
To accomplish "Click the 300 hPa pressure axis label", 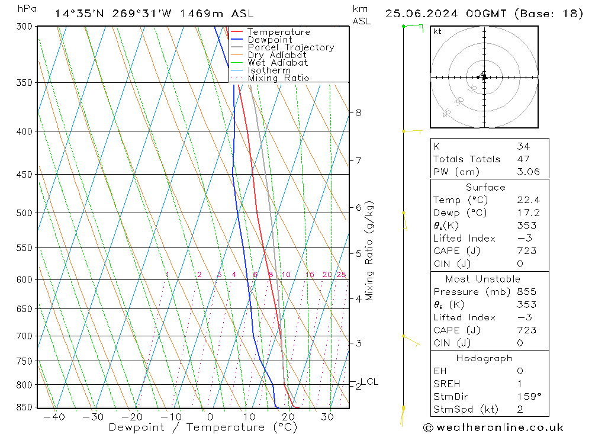I will click(24, 27).
